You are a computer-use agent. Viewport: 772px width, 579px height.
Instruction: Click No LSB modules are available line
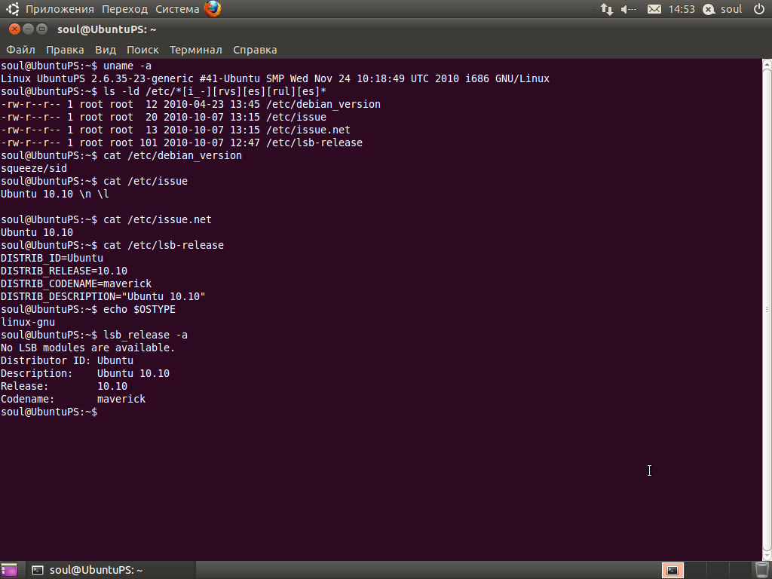88,348
